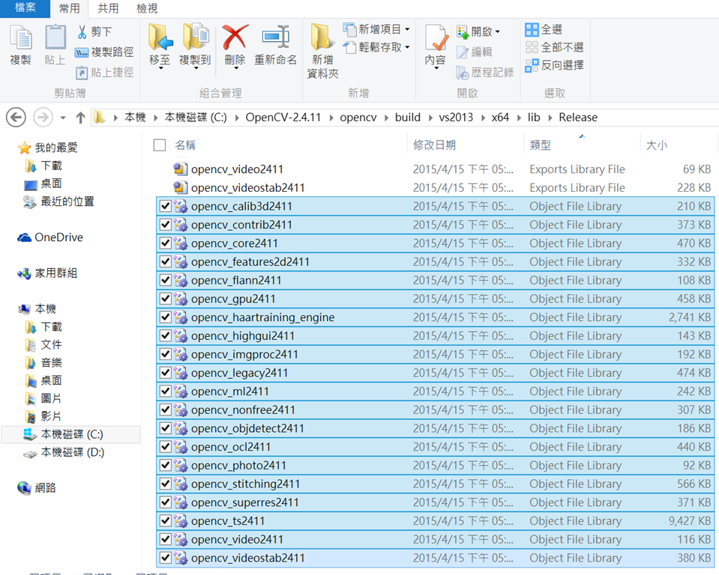Toggle the select-all checkbox in header
This screenshot has height=575, width=719.
click(160, 145)
